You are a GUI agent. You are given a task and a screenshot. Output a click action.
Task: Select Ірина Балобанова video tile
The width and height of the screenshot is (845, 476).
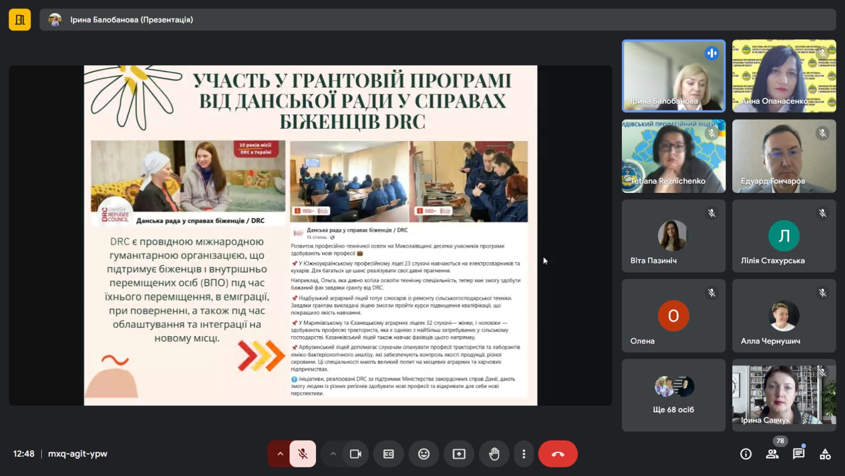click(674, 76)
